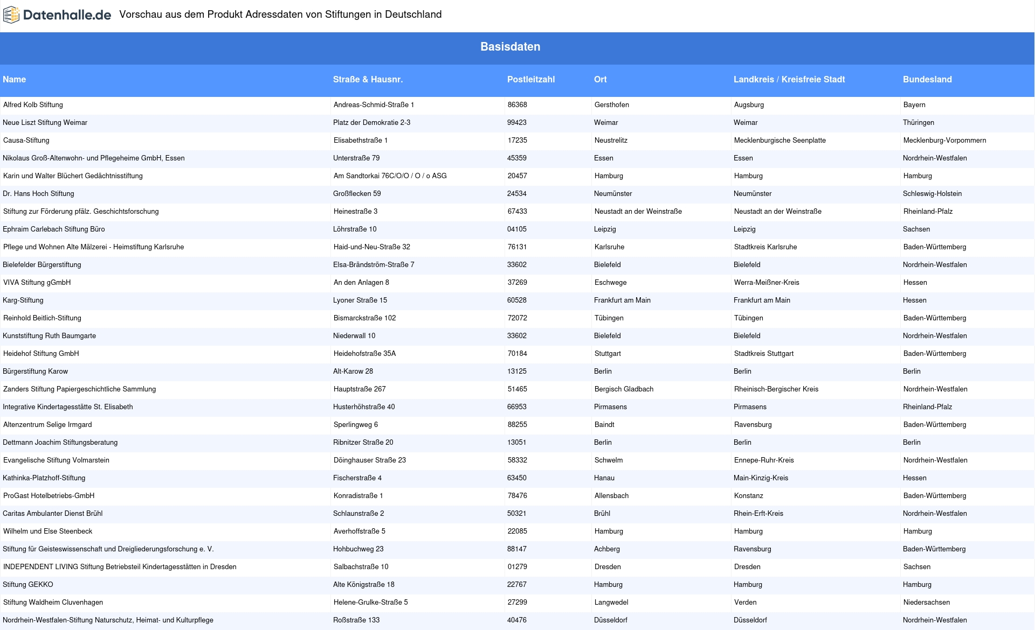Viewport: 1035px width, 630px height.
Task: Select Bielefelder Bürgerstiftung name
Action: pyautogui.click(x=42, y=265)
